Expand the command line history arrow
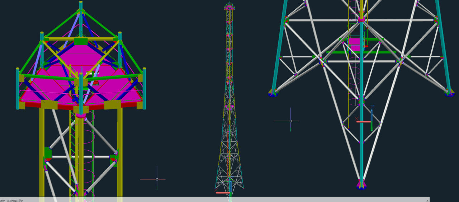This screenshot has width=459, height=202. [427, 200]
